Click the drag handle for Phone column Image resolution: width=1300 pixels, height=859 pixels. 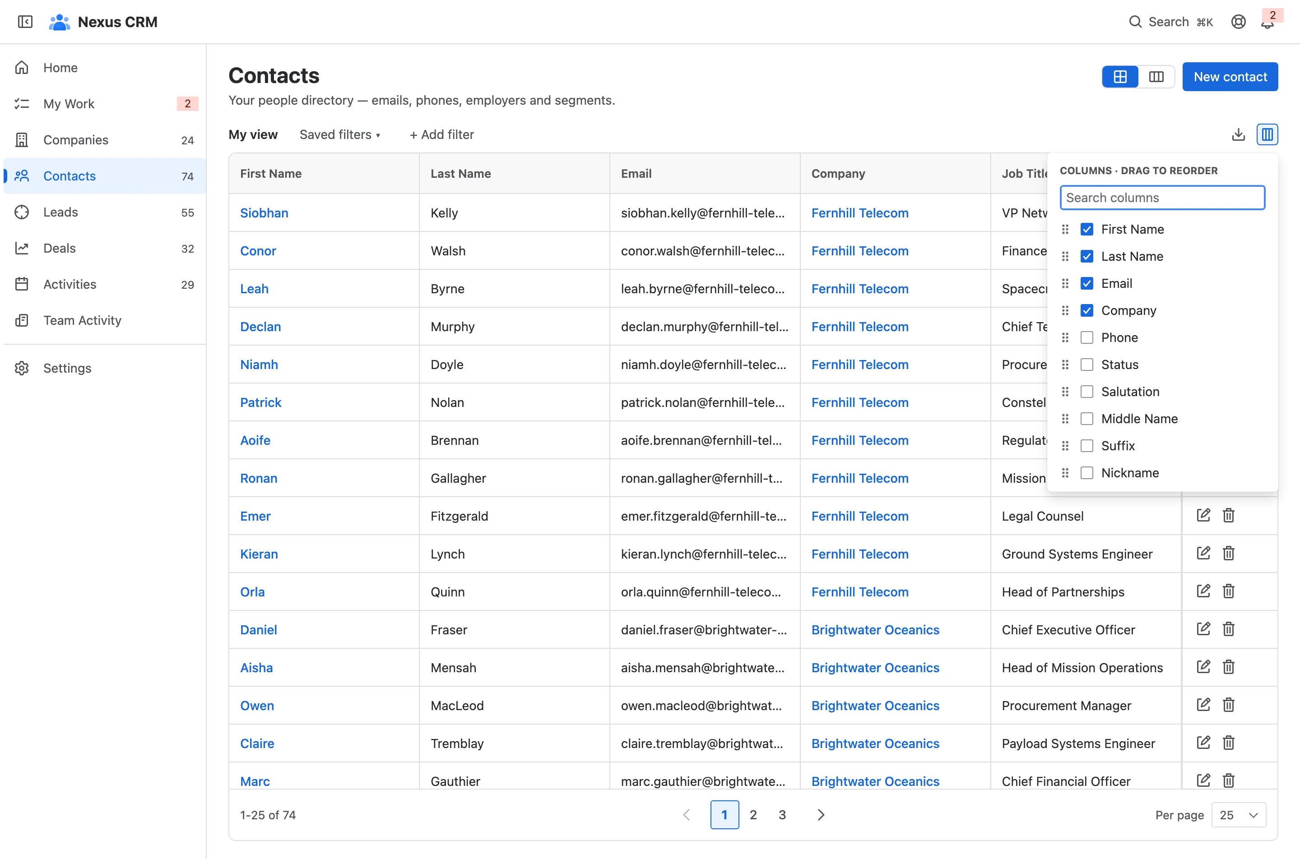click(1065, 337)
